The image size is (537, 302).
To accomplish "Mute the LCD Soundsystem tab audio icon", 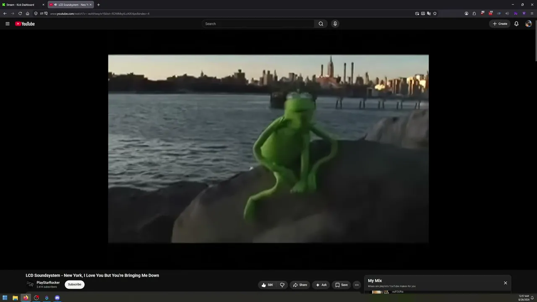I will click(x=56, y=5).
